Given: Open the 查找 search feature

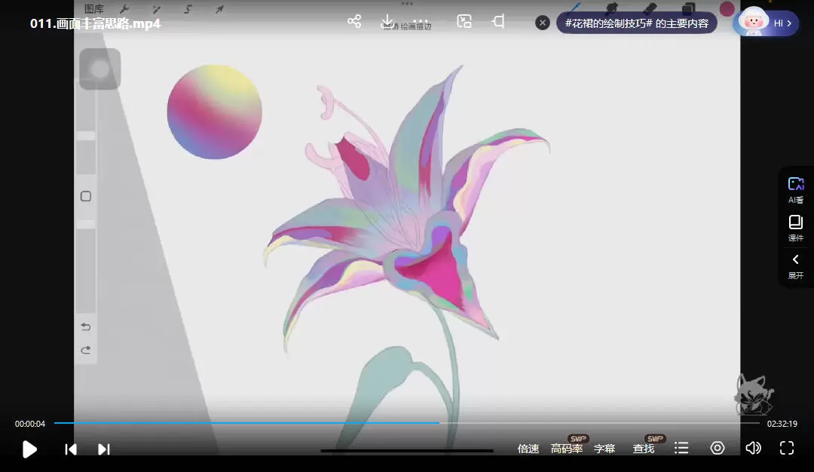Looking at the screenshot, I should pos(643,449).
